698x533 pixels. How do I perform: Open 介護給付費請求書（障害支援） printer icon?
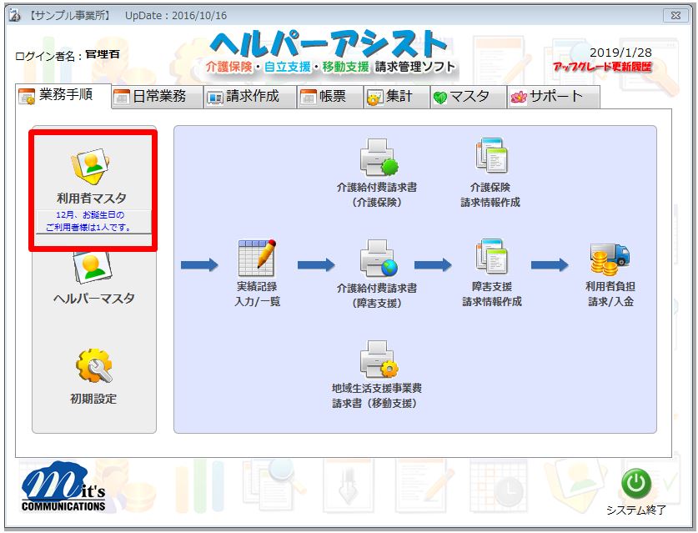coord(377,259)
